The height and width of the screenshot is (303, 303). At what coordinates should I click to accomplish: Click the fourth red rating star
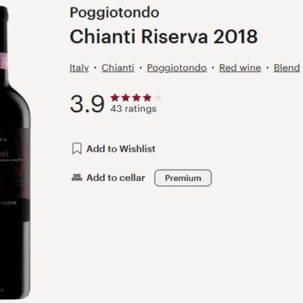coord(147,98)
